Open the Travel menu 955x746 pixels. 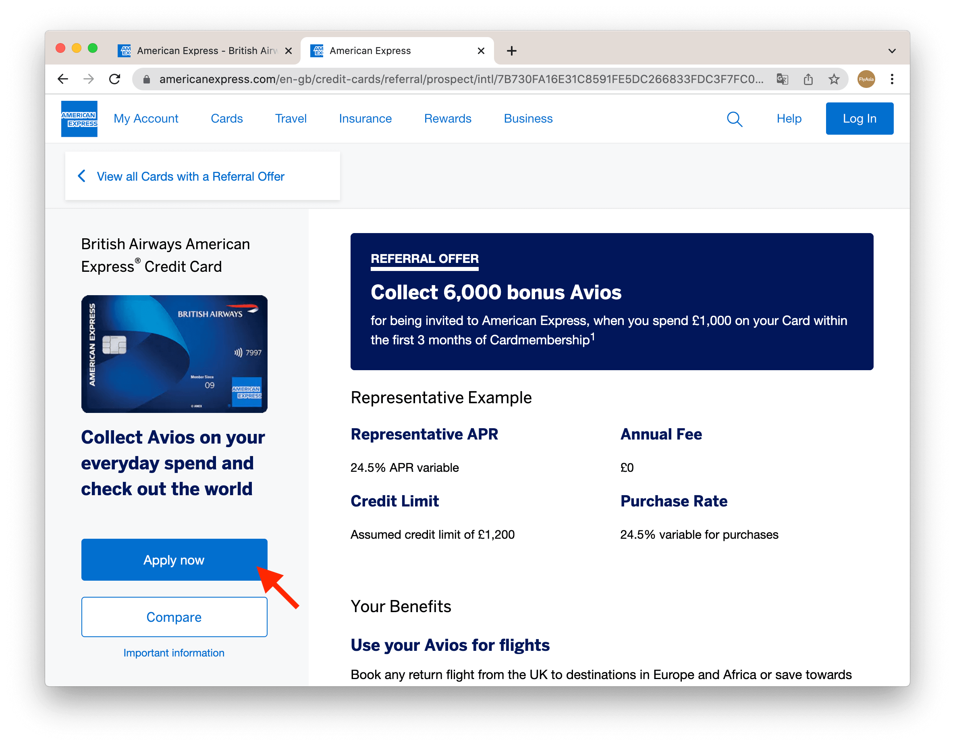pos(291,119)
